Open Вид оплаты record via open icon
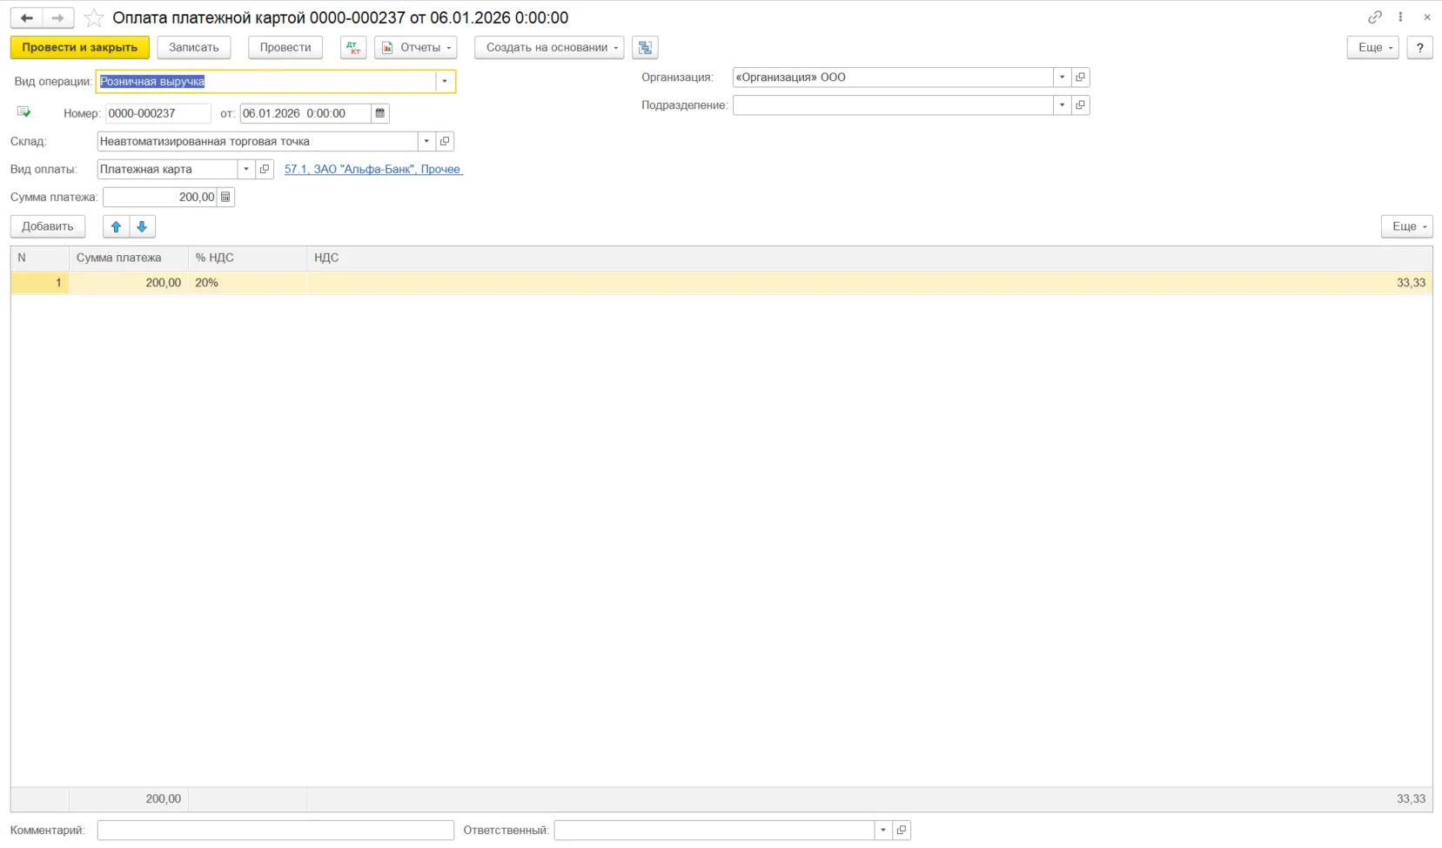The height and width of the screenshot is (848, 1442). point(265,169)
